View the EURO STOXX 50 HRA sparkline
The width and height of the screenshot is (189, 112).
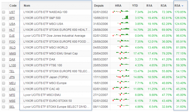pyautogui.click(x=121, y=100)
